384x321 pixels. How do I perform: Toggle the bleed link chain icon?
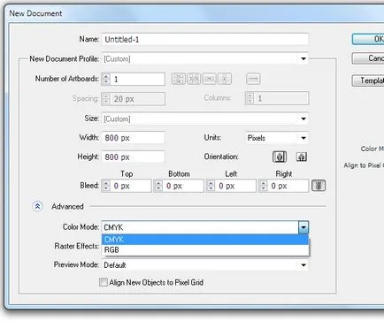click(x=319, y=186)
